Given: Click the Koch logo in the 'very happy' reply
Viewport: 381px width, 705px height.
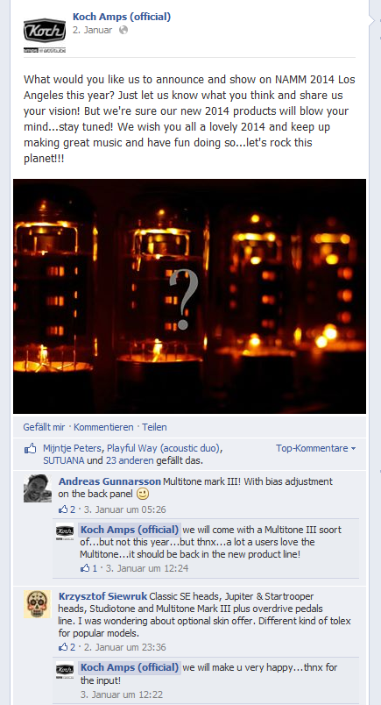Looking at the screenshot, I should pos(65,669).
